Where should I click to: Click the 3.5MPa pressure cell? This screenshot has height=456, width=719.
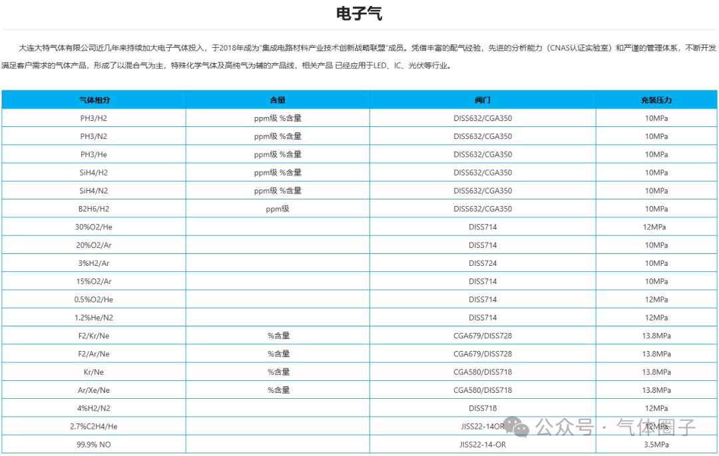(x=656, y=445)
